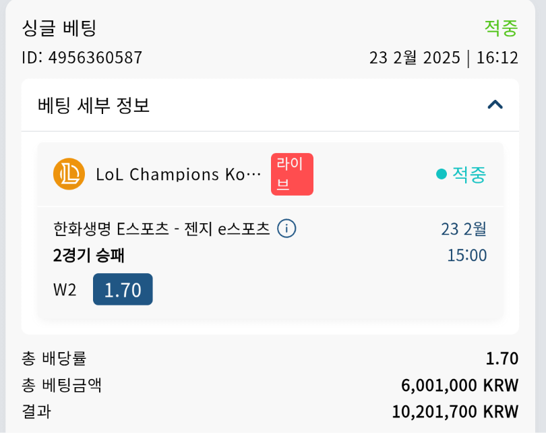The height and width of the screenshot is (433, 546).
Task: Click the 싱글 베팅 title
Action: tap(59, 28)
